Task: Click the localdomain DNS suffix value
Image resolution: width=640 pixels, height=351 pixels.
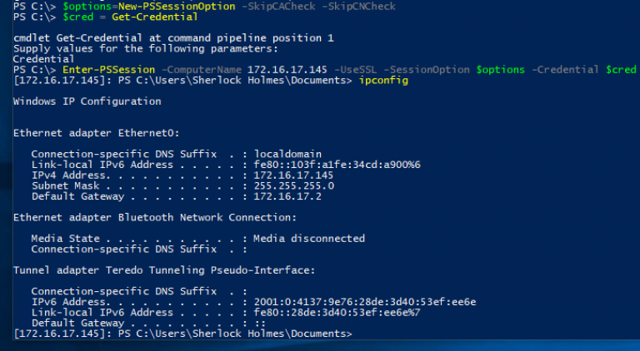Action: 288,154
